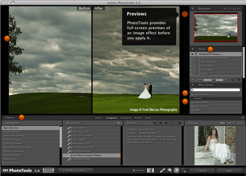This screenshot has height=176, width=246.
Task: Switch to the Keywords library tab
Action: pos(126,118)
